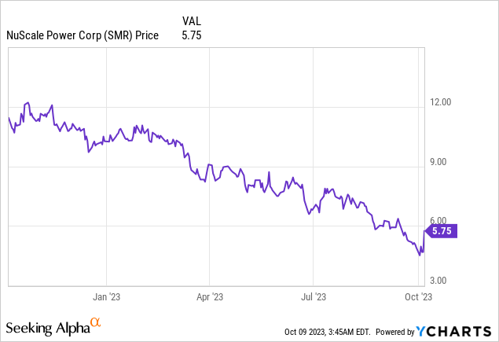This screenshot has height=342, width=499.
Task: Click the purple price line's lowest point
Action: 420,255
